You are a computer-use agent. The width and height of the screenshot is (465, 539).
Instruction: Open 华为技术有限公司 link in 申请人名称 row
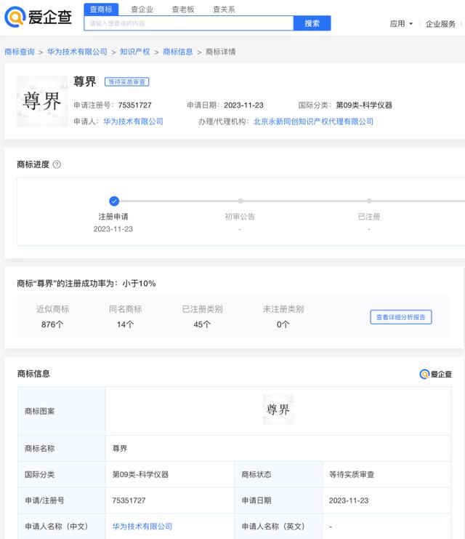pos(142,527)
